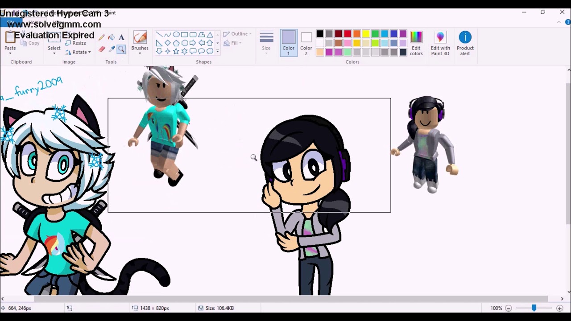Zoom out with the minus button
This screenshot has height=321, width=571.
(509, 308)
